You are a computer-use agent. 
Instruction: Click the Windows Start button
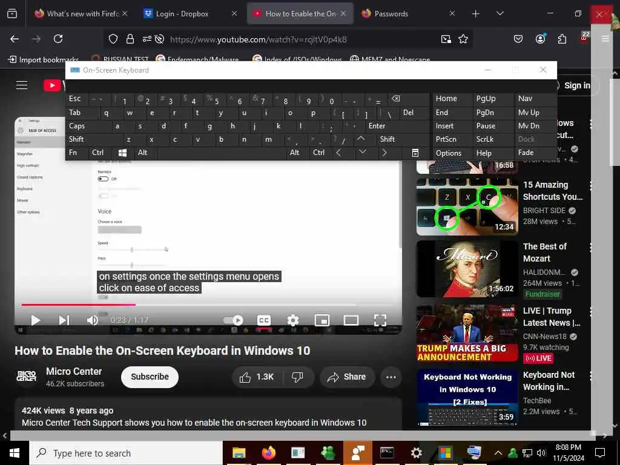(x=15, y=453)
